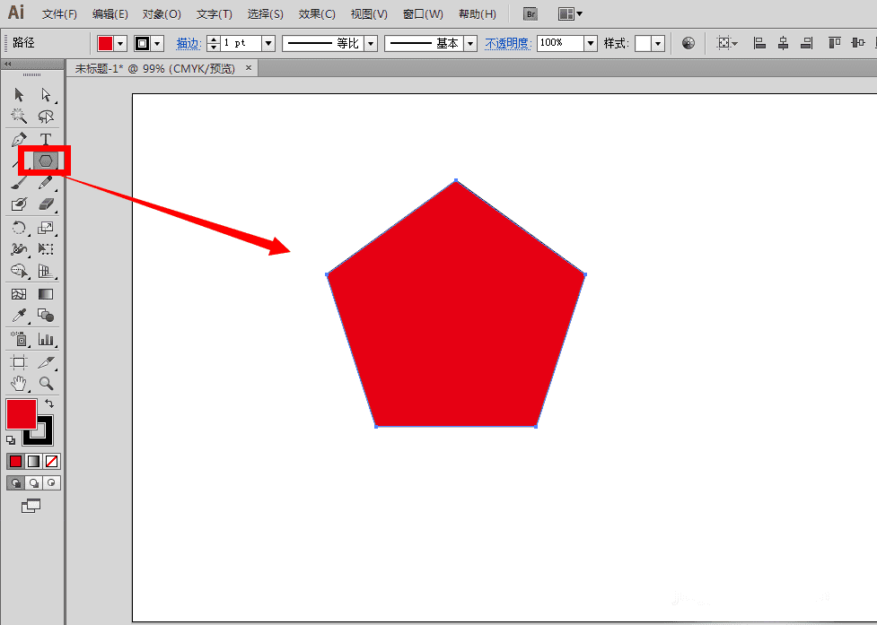Image resolution: width=877 pixels, height=625 pixels.
Task: Set paint to solid Color mode
Action: 15,461
